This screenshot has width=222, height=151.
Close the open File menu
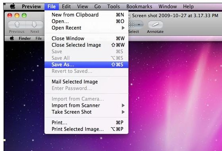pos(52,6)
